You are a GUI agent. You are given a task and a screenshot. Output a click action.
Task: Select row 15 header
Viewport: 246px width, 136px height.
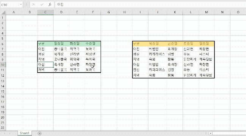[x=3, y=91]
